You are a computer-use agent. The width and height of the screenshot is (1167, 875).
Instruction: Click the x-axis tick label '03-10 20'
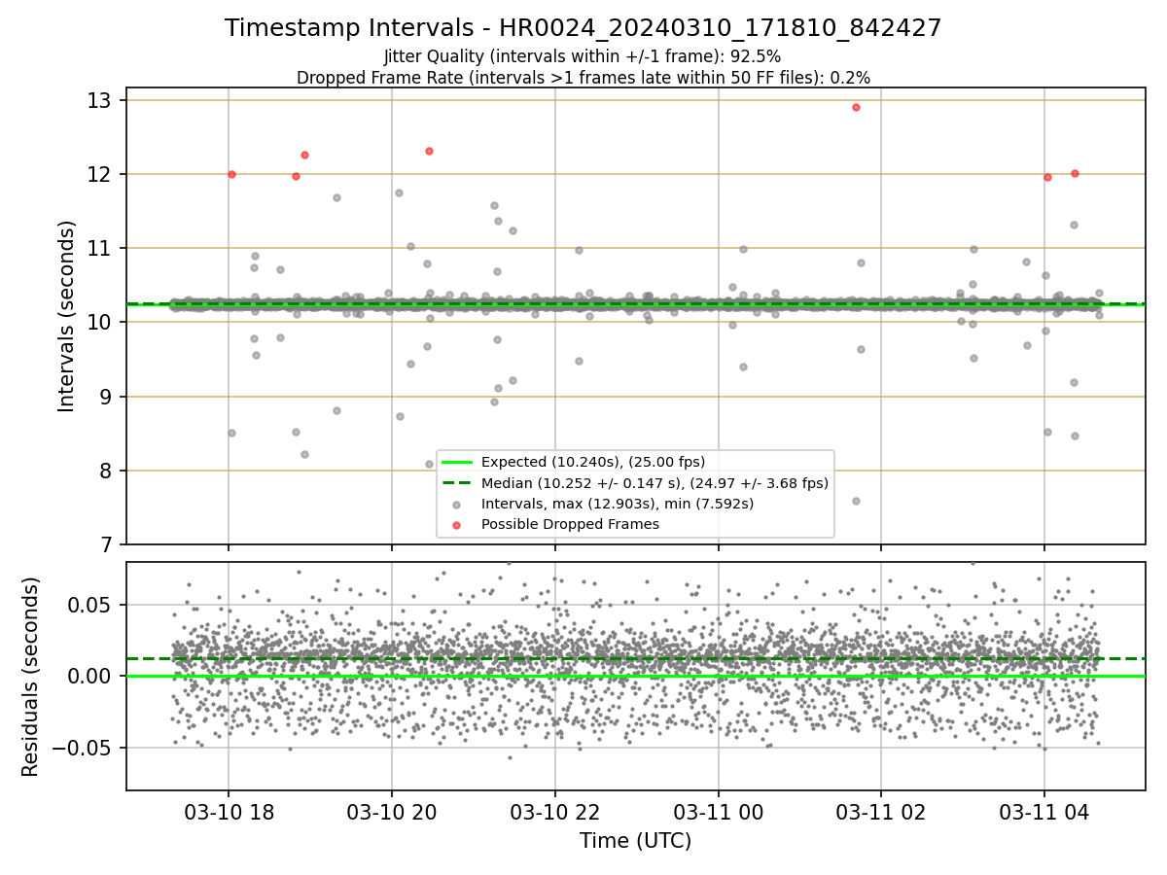[392, 812]
